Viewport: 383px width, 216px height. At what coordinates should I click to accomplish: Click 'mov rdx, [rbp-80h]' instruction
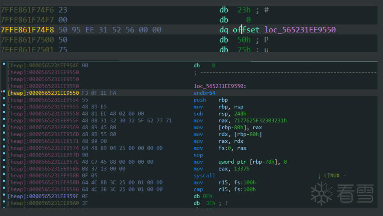point(228,134)
